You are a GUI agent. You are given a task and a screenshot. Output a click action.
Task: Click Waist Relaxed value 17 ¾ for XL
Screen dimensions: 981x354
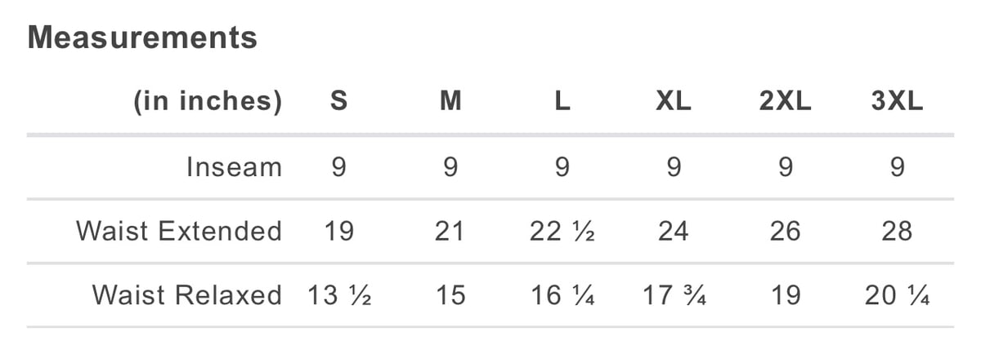point(674,294)
